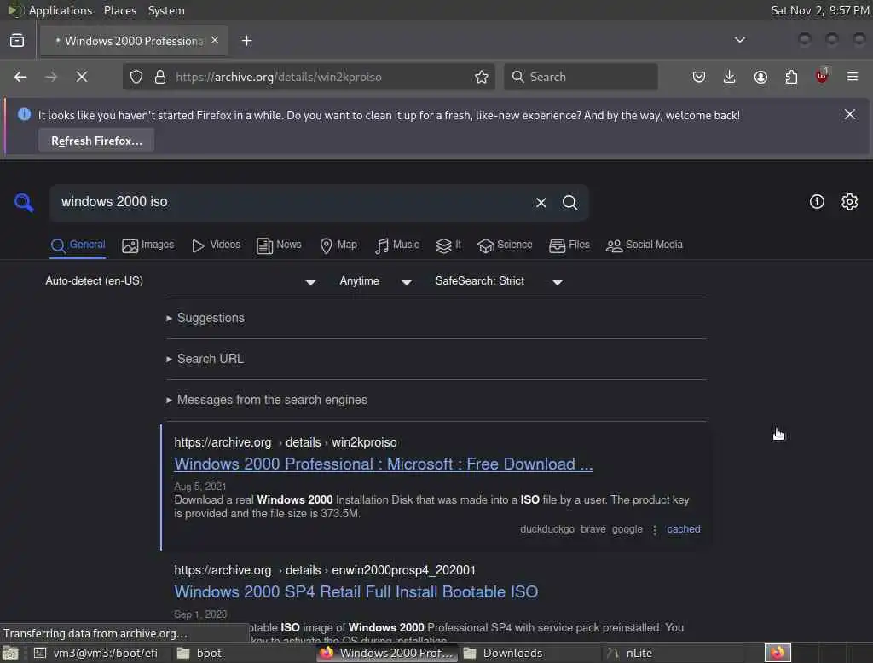Open Windows 2000 Professional Microsoft result link
The image size is (873, 663).
(384, 464)
